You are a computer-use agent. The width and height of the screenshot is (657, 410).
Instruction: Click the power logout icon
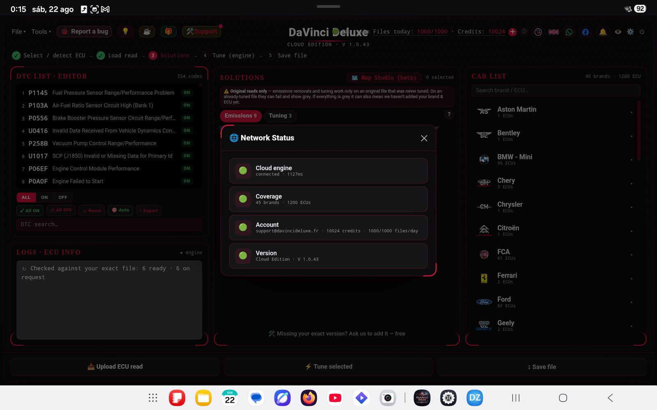[642, 32]
